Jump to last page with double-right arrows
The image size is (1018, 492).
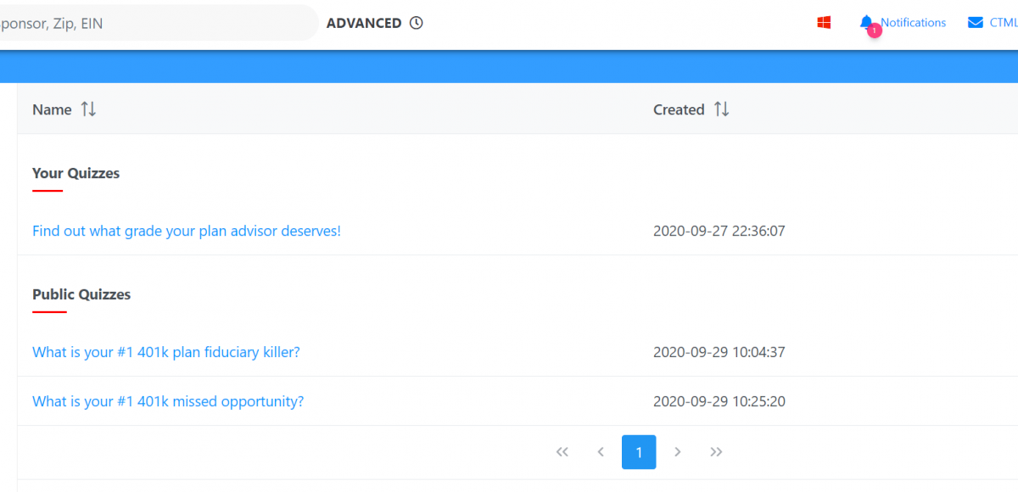[716, 452]
